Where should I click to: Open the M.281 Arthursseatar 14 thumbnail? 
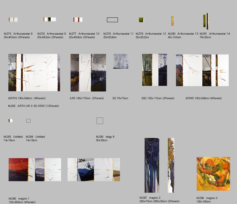coord(206,21)
